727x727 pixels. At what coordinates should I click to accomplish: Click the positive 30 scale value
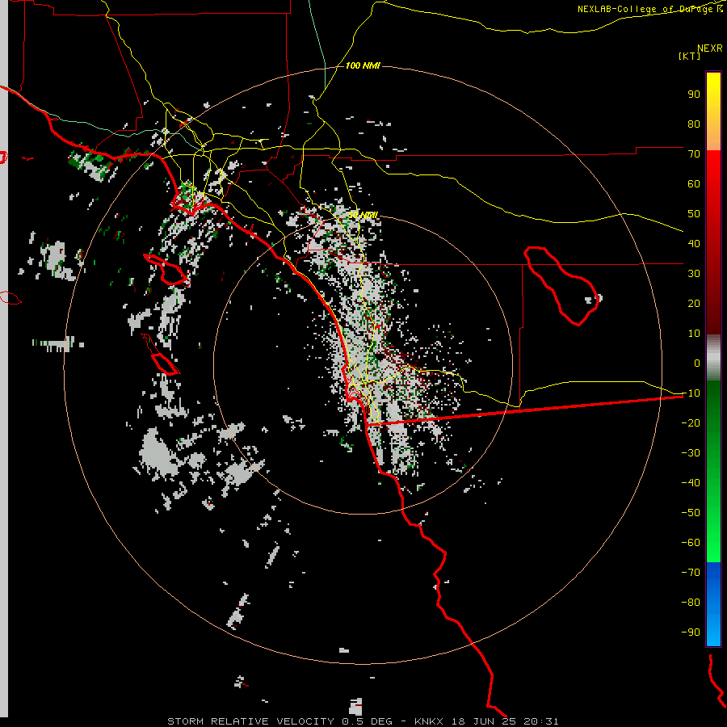point(694,274)
